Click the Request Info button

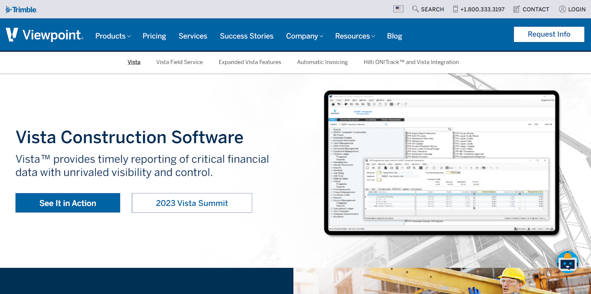[x=549, y=34]
